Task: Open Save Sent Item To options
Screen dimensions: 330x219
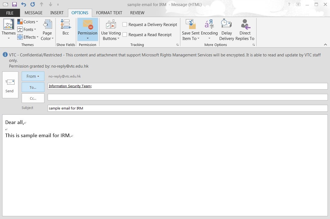Action: click(190, 30)
